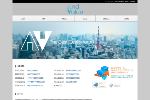This screenshot has width=150, height=100.
Task: Click the link beside the triangle arrow
Action: (59, 85)
